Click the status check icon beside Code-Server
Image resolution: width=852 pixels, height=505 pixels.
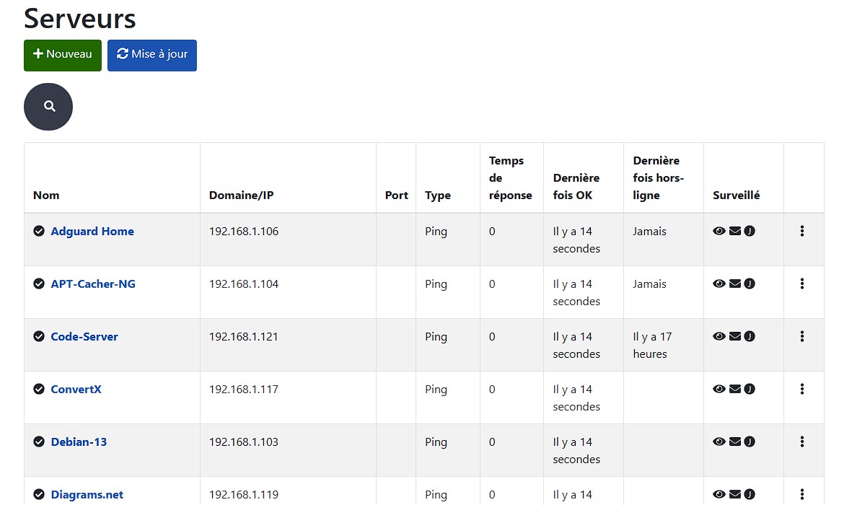pos(40,336)
